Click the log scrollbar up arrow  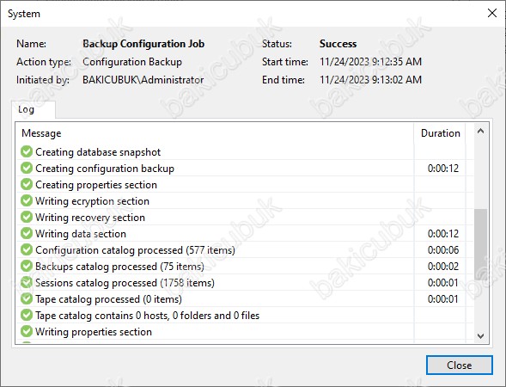pos(480,132)
